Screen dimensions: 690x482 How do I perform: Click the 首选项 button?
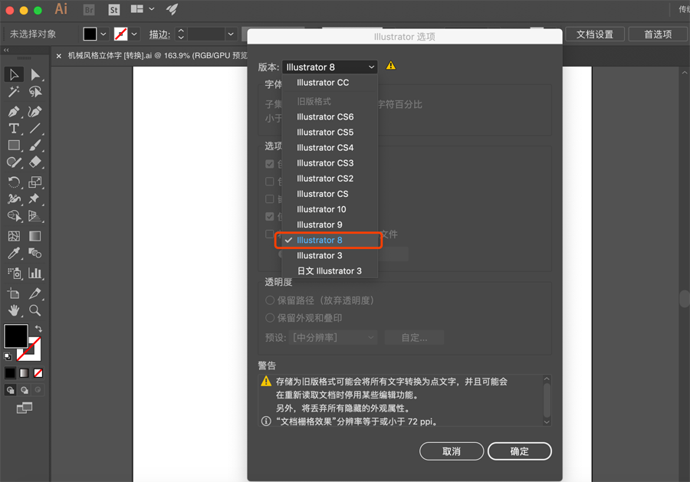(659, 34)
